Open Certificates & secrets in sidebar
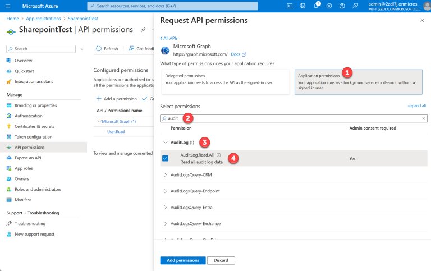 [x=34, y=126]
